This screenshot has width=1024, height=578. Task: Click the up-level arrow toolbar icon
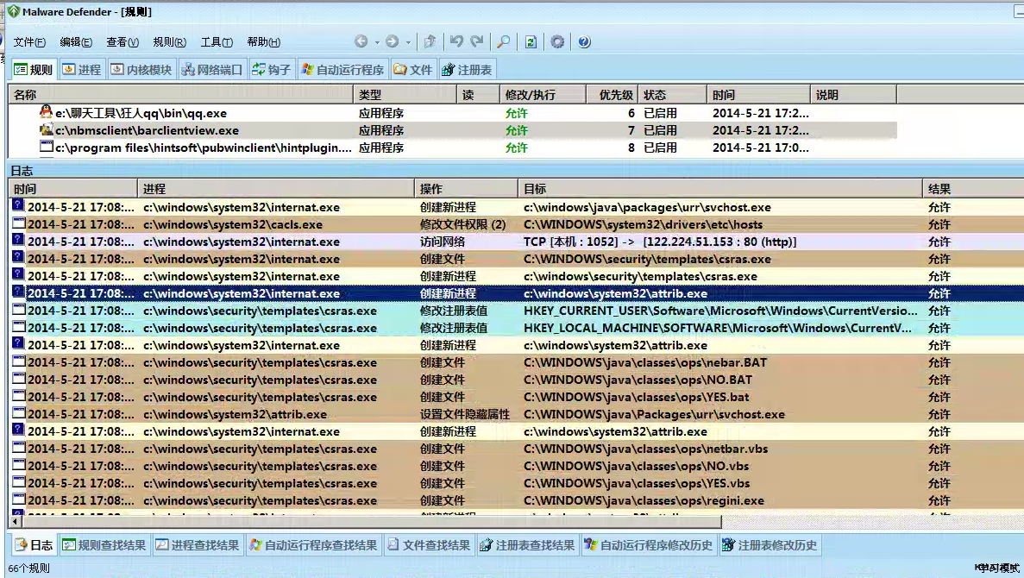[430, 42]
